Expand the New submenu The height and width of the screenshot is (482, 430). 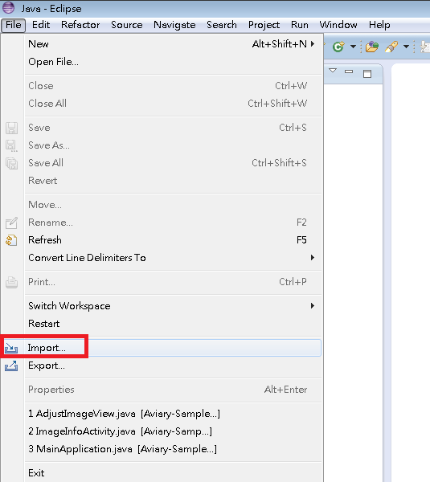click(x=173, y=44)
